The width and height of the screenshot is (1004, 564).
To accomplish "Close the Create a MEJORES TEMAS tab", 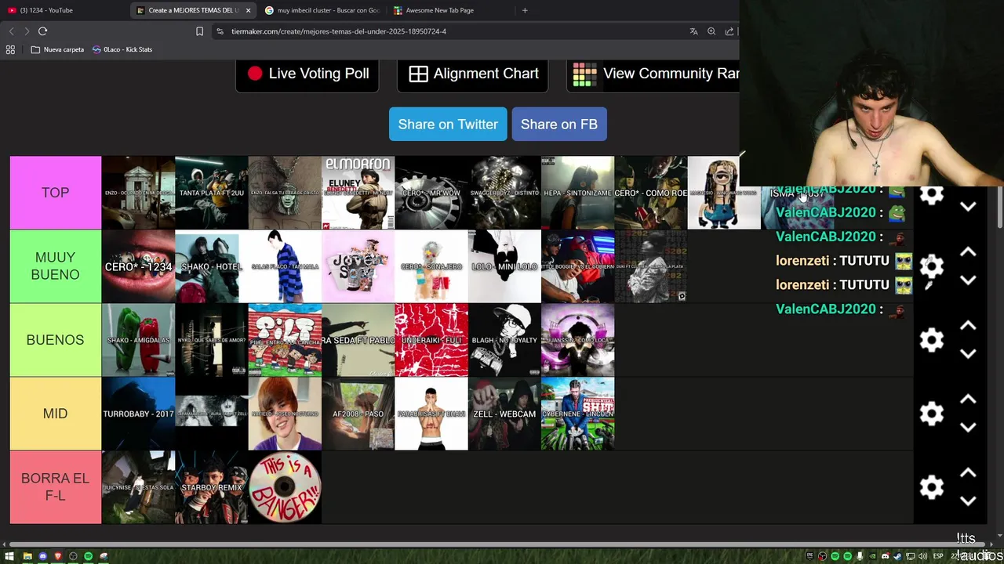I will pyautogui.click(x=248, y=10).
